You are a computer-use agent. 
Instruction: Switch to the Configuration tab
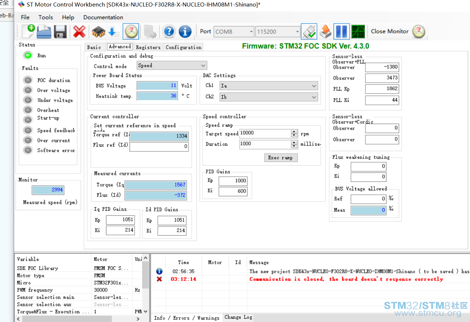point(183,47)
